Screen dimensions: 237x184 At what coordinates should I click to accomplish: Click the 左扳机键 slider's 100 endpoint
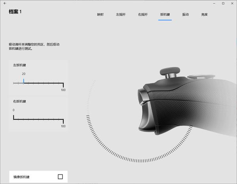(63, 85)
